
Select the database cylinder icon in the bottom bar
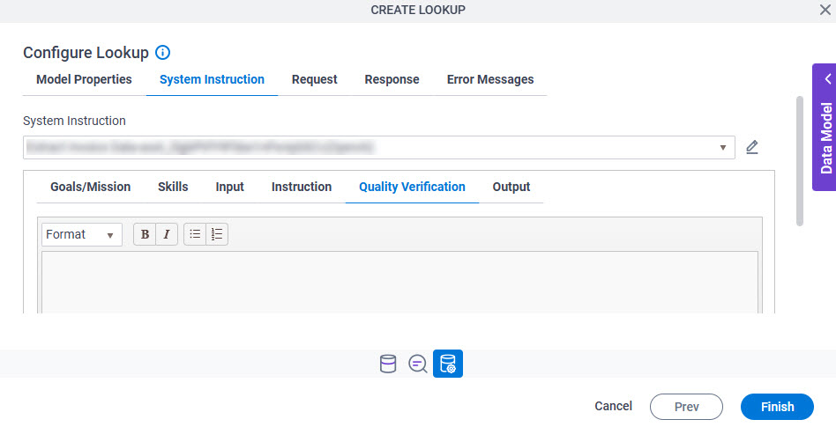[388, 364]
